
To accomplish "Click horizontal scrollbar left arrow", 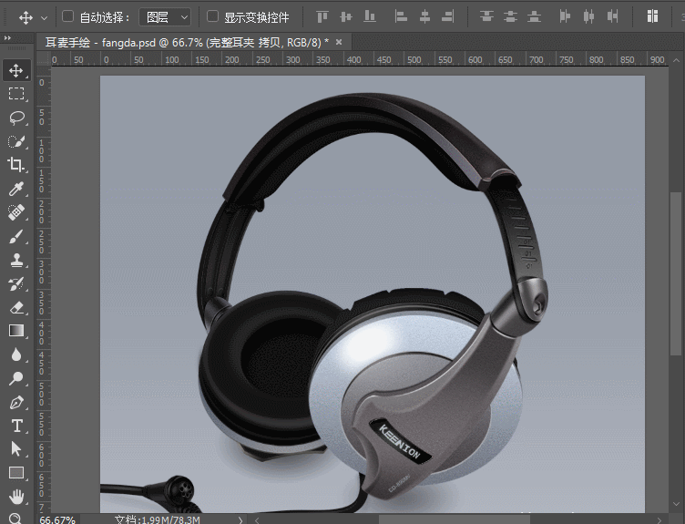I will coord(257,520).
